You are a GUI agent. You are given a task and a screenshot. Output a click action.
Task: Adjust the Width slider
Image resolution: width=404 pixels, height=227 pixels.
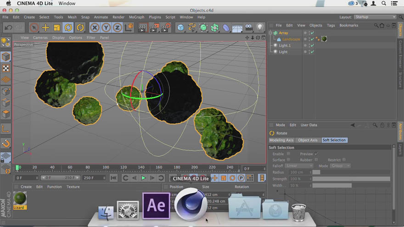point(351,185)
